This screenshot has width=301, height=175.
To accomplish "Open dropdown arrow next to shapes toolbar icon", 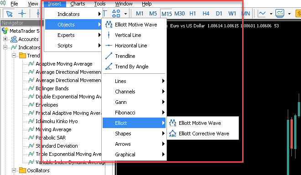I will tap(125, 14).
